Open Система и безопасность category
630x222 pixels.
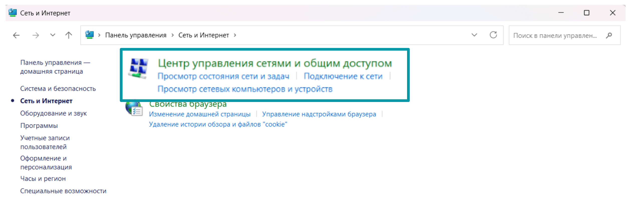pos(58,88)
